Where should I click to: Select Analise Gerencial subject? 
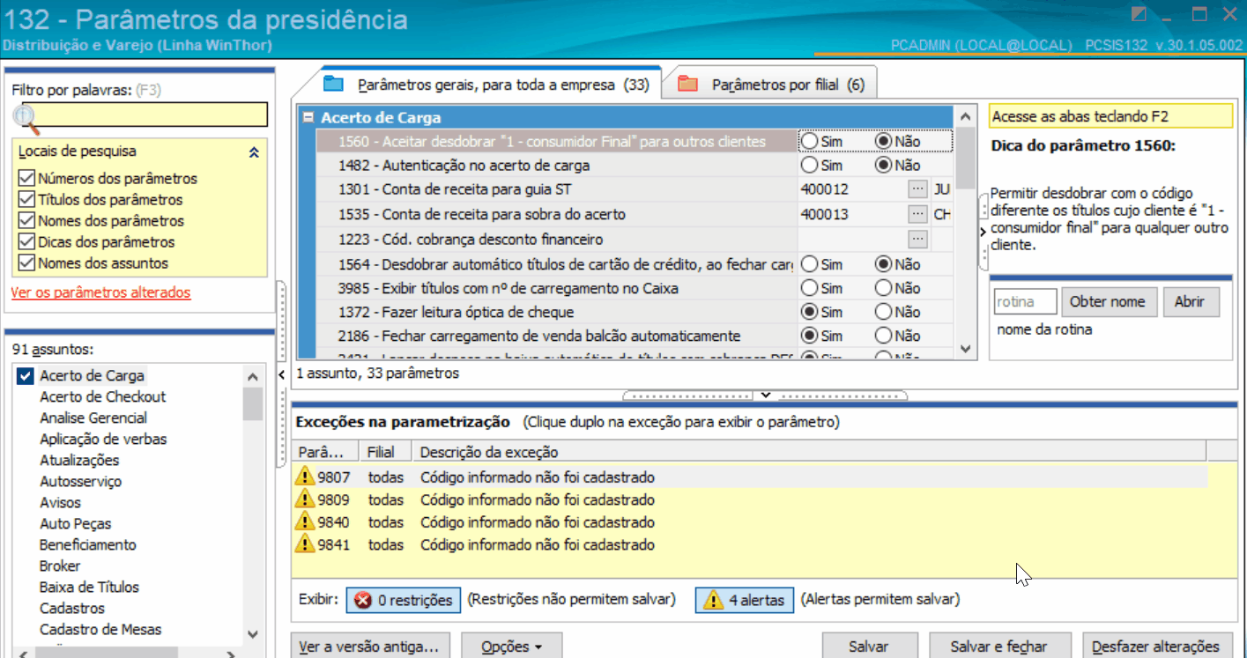pyautogui.click(x=93, y=418)
